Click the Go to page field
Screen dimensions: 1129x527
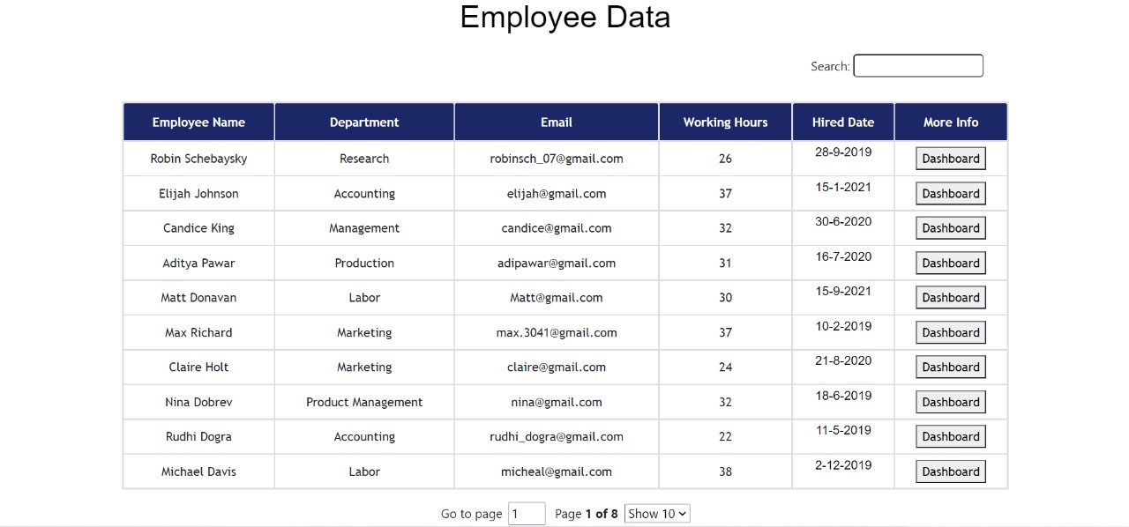pos(527,513)
